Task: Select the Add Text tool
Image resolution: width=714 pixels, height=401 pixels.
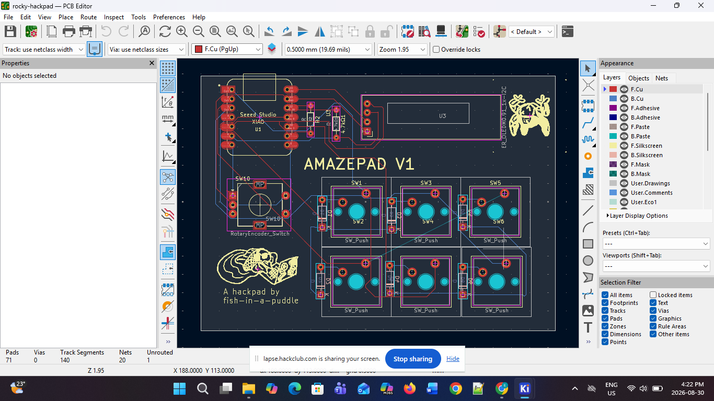Action: click(x=588, y=327)
